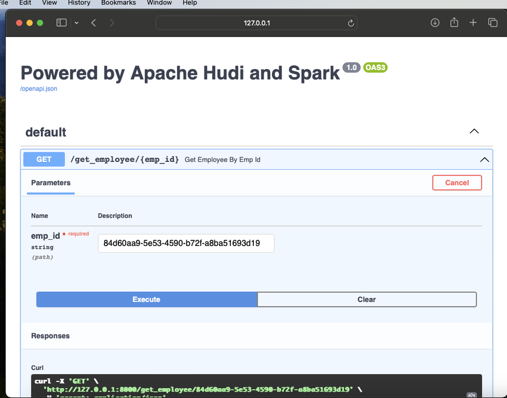Collapse the default section chevron
The image size is (507, 398).
pos(474,131)
